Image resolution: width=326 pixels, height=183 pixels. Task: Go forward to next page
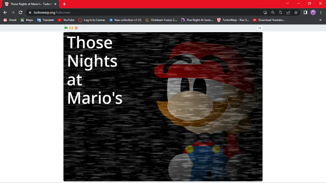coord(13,12)
